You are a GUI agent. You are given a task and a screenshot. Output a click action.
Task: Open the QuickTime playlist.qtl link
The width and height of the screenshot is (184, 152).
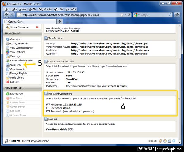(x=109, y=54)
